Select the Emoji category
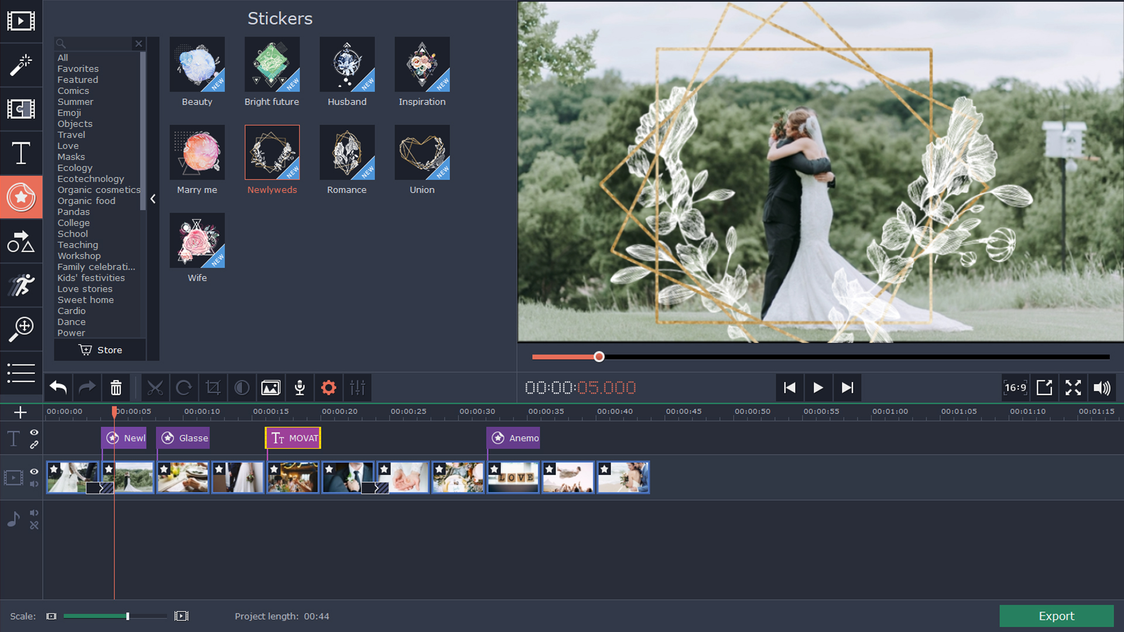1124x632 pixels. [69, 112]
